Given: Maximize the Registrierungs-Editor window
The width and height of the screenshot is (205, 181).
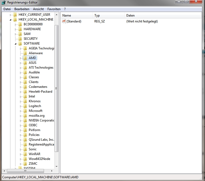Looking at the screenshot, I should tap(186, 2).
